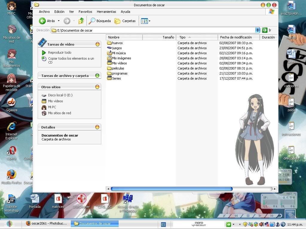
Task: Click the horizontal scrollbar thumb
Action: 172,189
